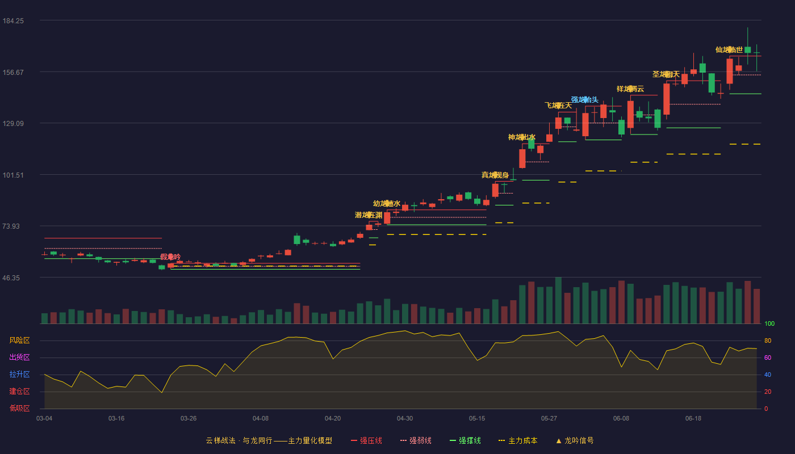The image size is (795, 454).
Task: Select the 风险区 zone label
Action: (x=19, y=340)
